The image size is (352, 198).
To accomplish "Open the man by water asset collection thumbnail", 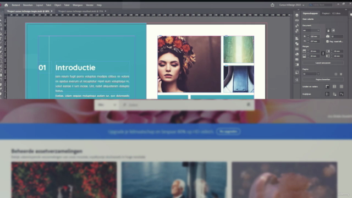I will pos(174,180).
